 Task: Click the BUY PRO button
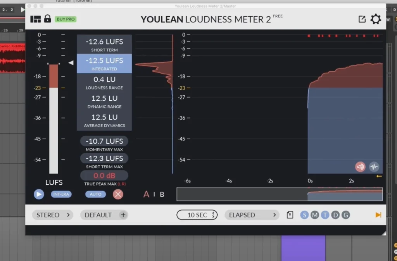coord(66,19)
